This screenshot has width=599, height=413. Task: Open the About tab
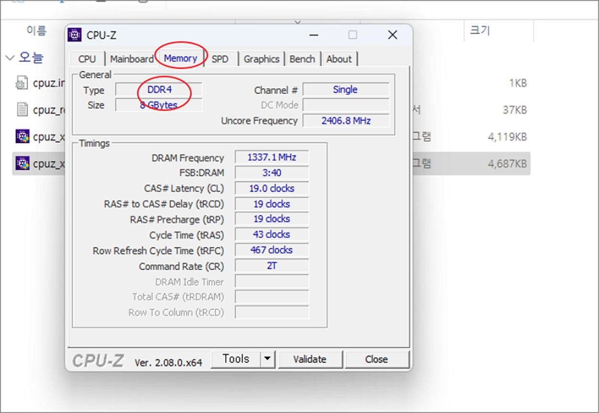339,59
